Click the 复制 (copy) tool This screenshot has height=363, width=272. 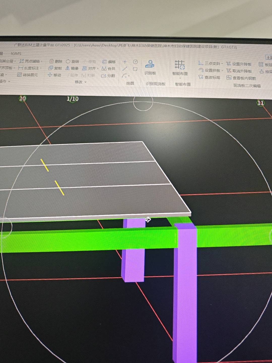(55, 68)
